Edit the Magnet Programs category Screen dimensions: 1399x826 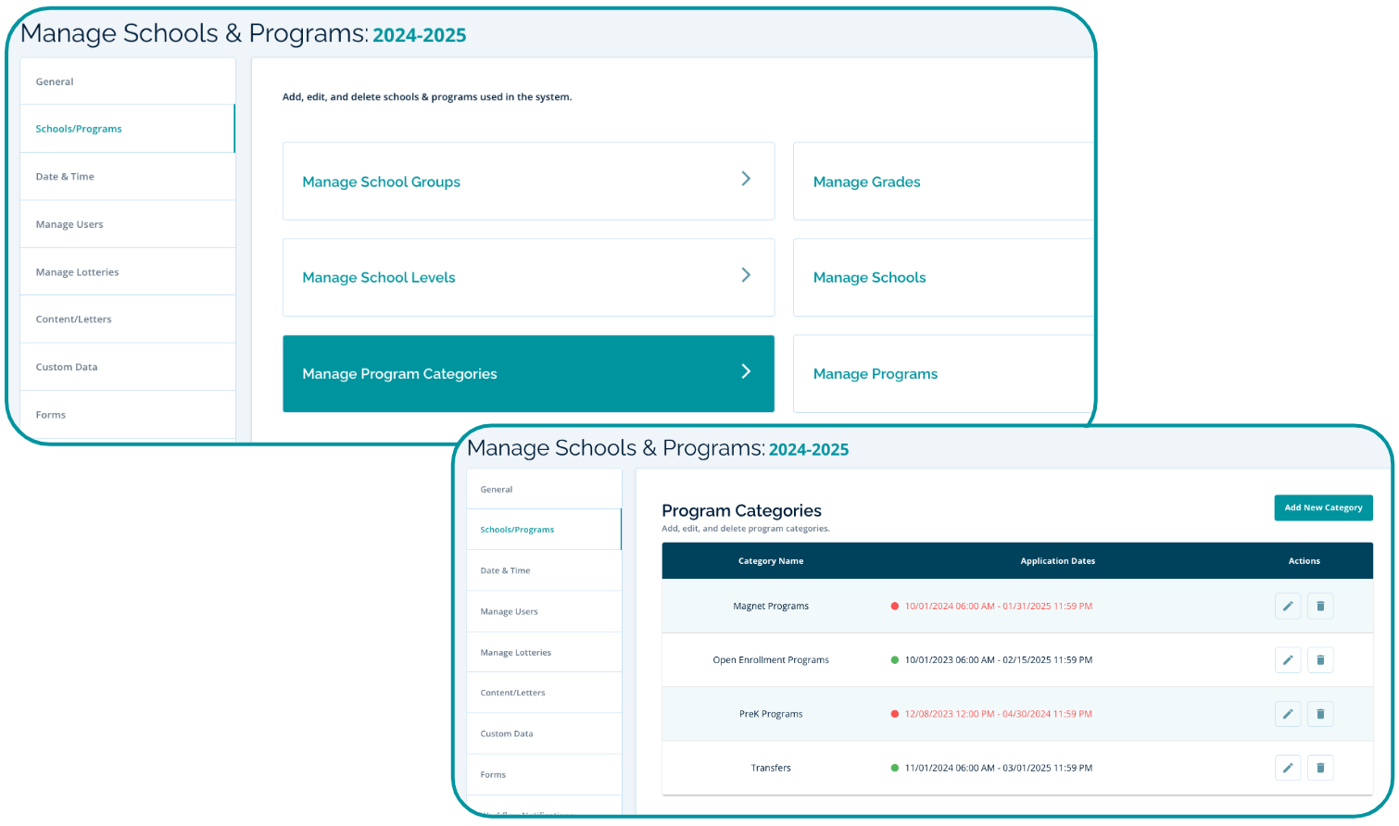(x=1288, y=607)
